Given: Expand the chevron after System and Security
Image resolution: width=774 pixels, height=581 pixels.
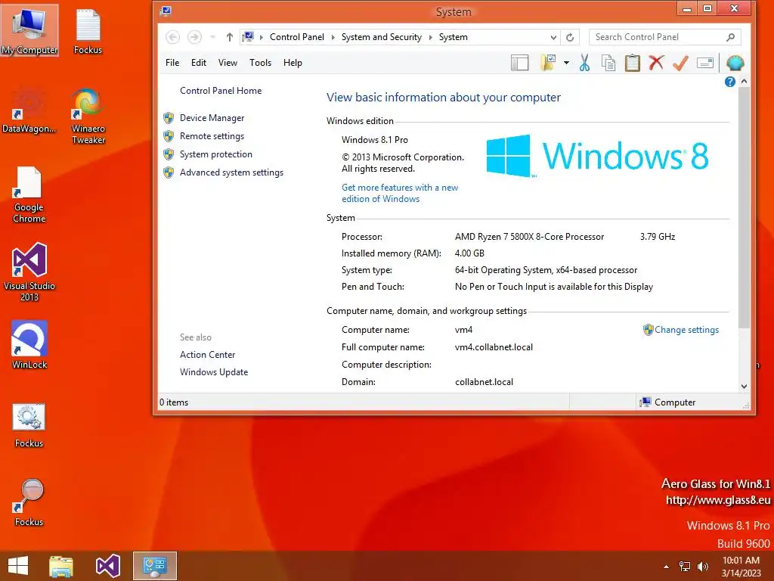Looking at the screenshot, I should (x=430, y=38).
